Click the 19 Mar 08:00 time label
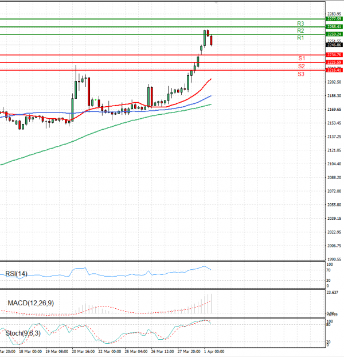Image resolution: width=344 pixels, height=357 pixels. click(57, 351)
